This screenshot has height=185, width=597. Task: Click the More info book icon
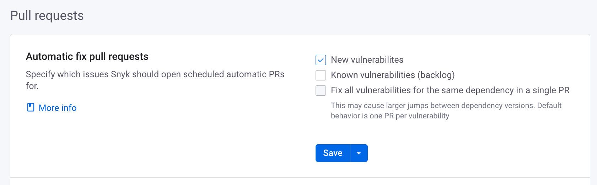click(31, 107)
